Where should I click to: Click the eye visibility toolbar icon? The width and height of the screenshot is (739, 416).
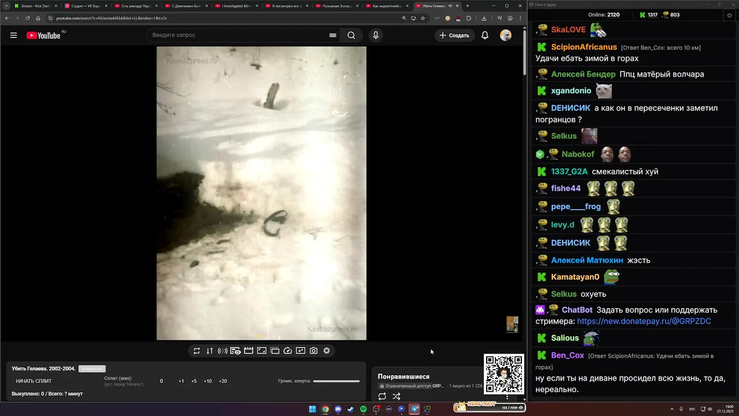(236, 351)
